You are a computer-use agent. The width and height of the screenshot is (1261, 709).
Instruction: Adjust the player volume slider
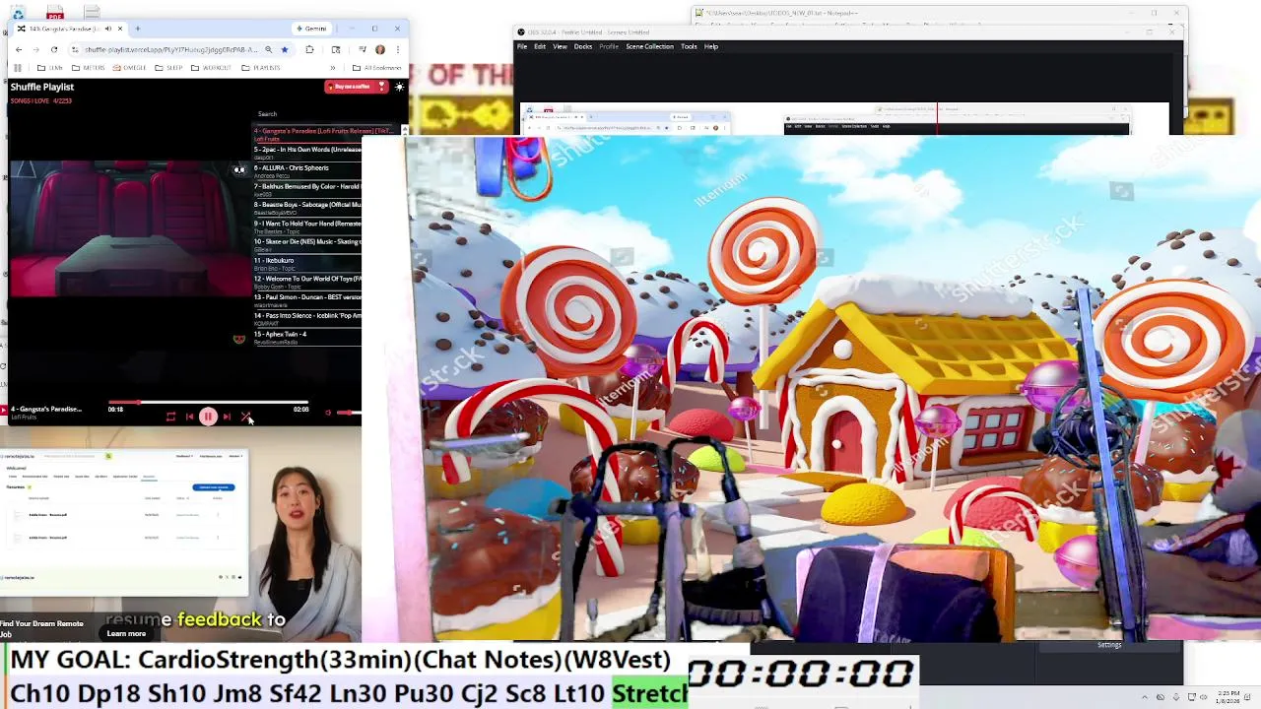tap(349, 413)
